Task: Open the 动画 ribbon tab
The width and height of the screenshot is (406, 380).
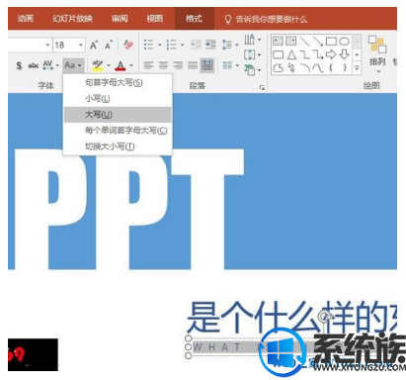Action: (x=26, y=19)
